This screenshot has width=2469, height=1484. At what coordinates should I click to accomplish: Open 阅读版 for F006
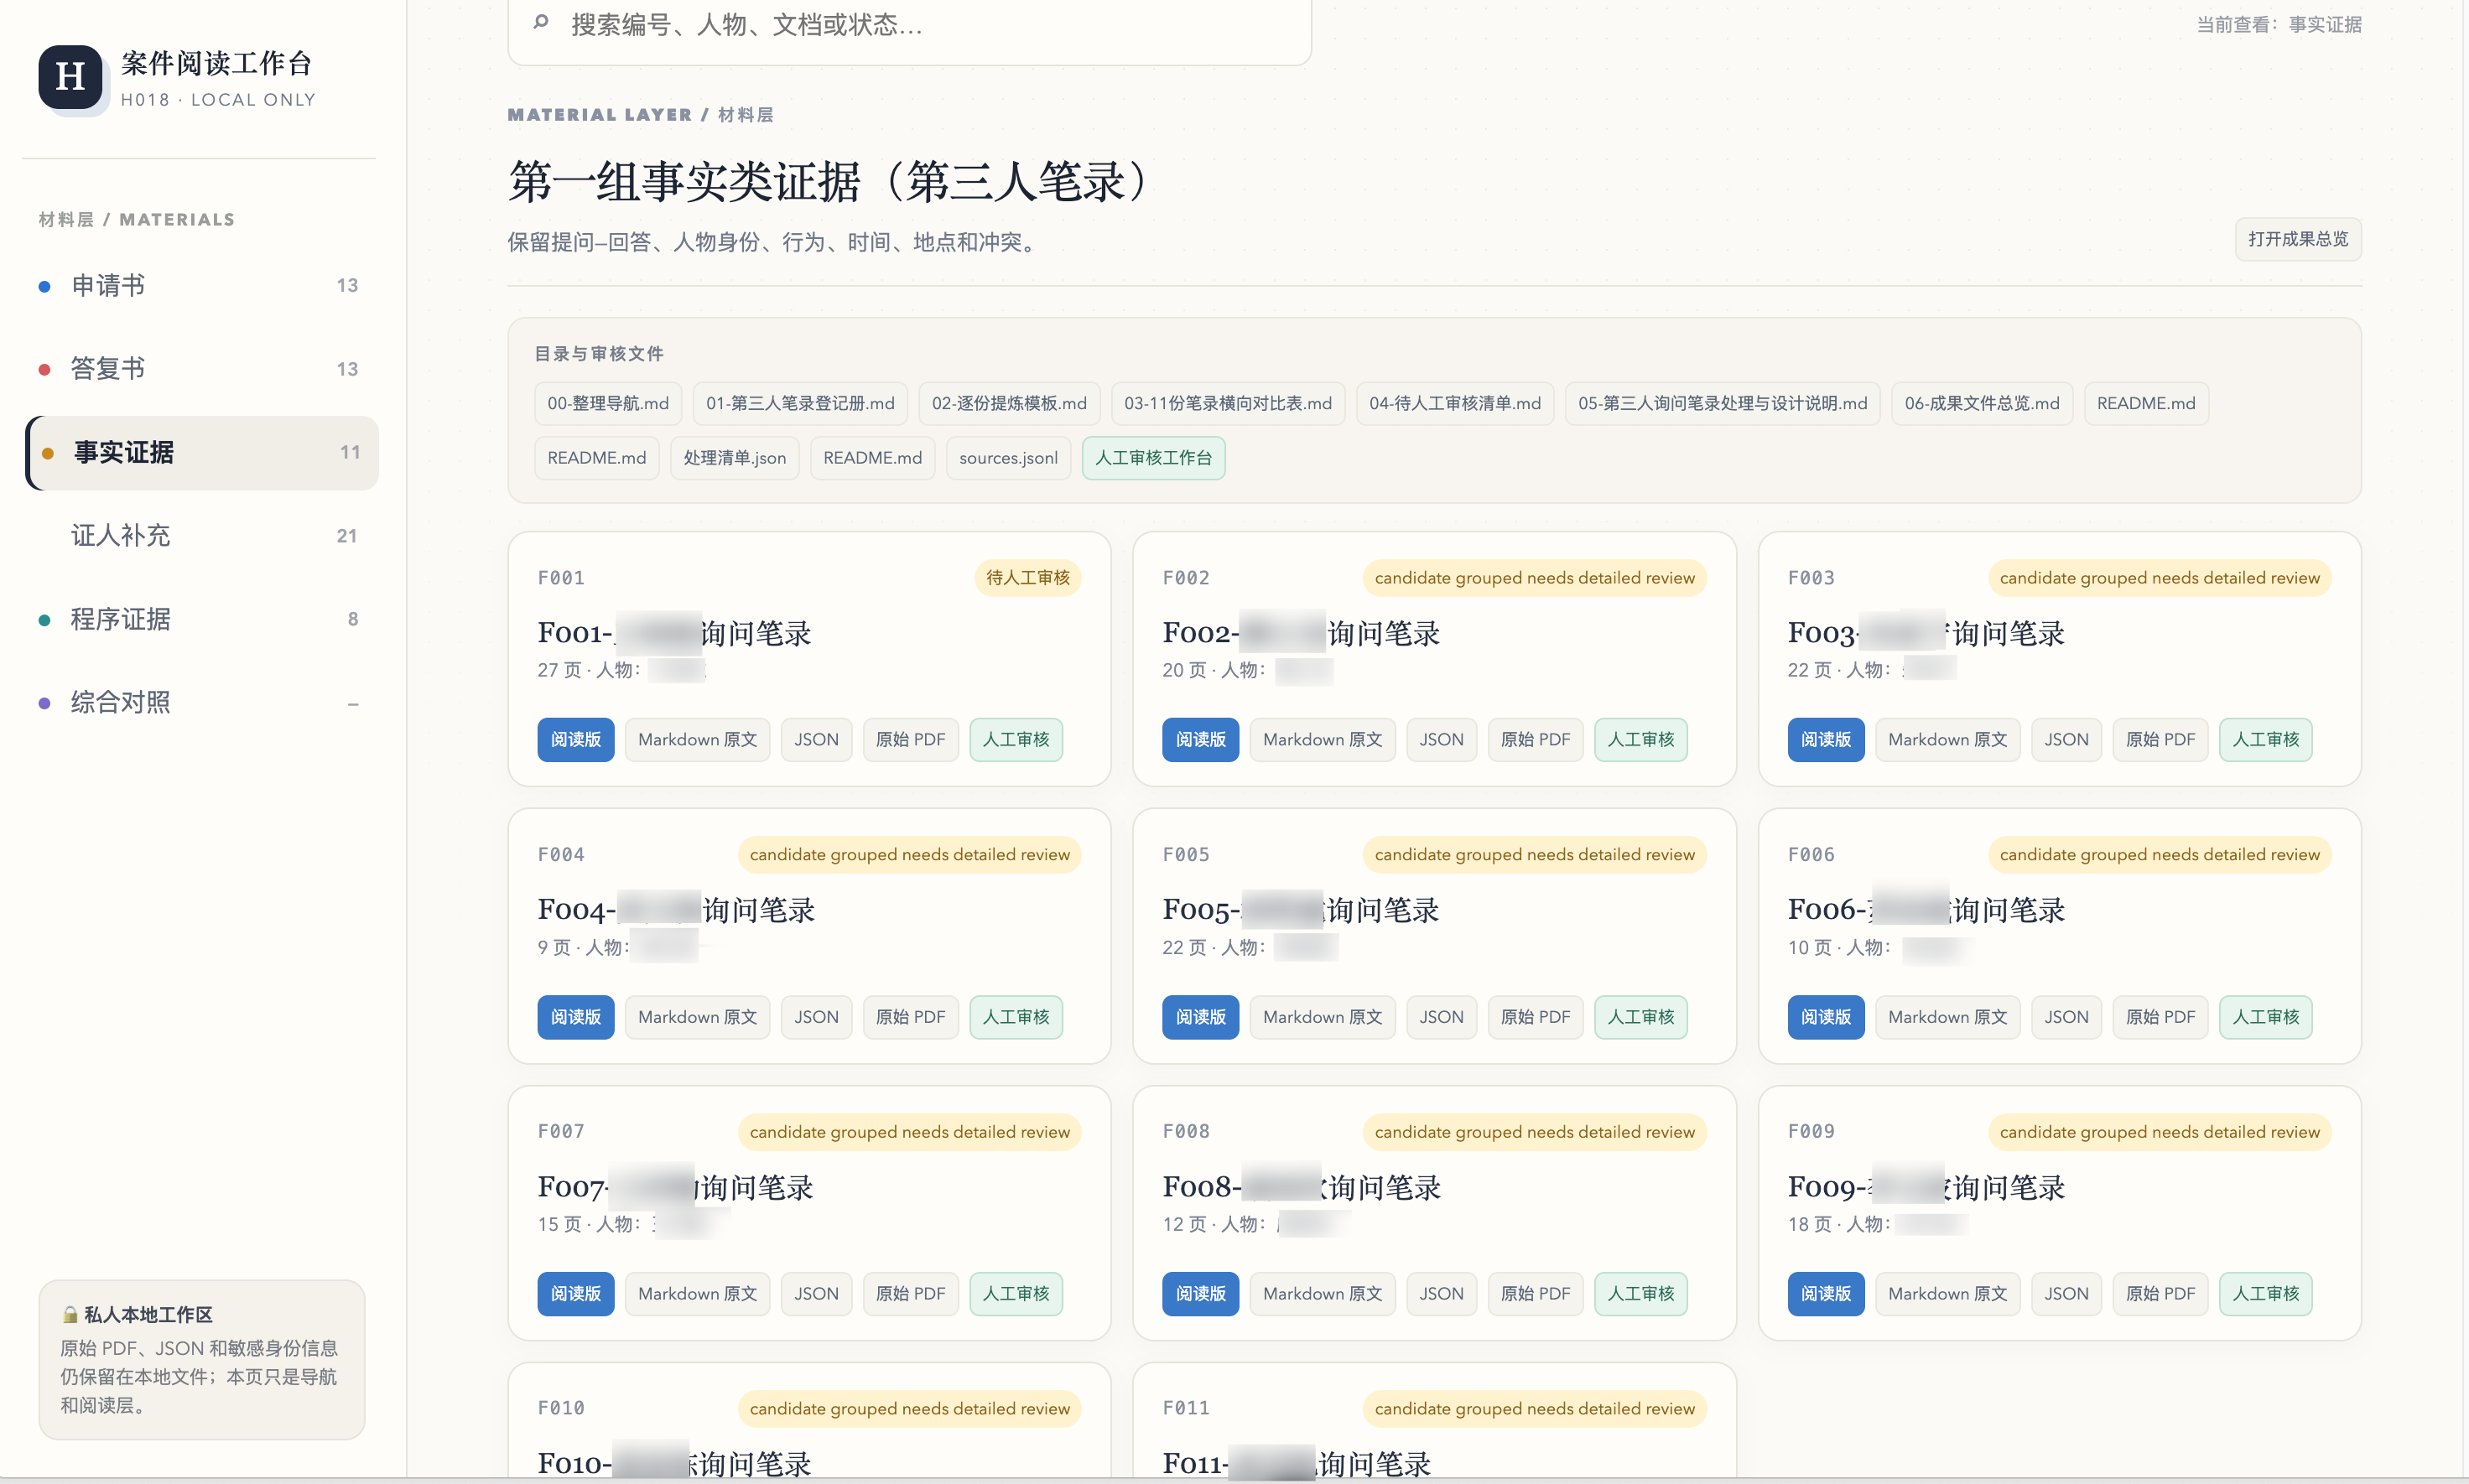tap(1826, 1017)
